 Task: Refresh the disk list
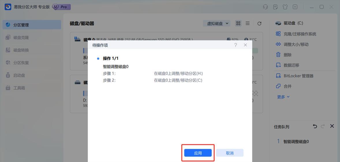[x=259, y=24]
